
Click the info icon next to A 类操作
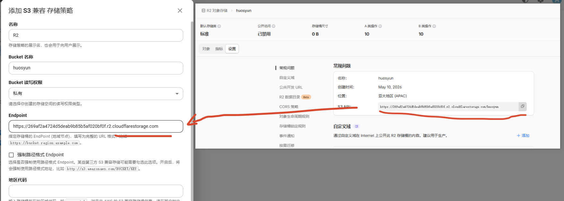click(380, 26)
